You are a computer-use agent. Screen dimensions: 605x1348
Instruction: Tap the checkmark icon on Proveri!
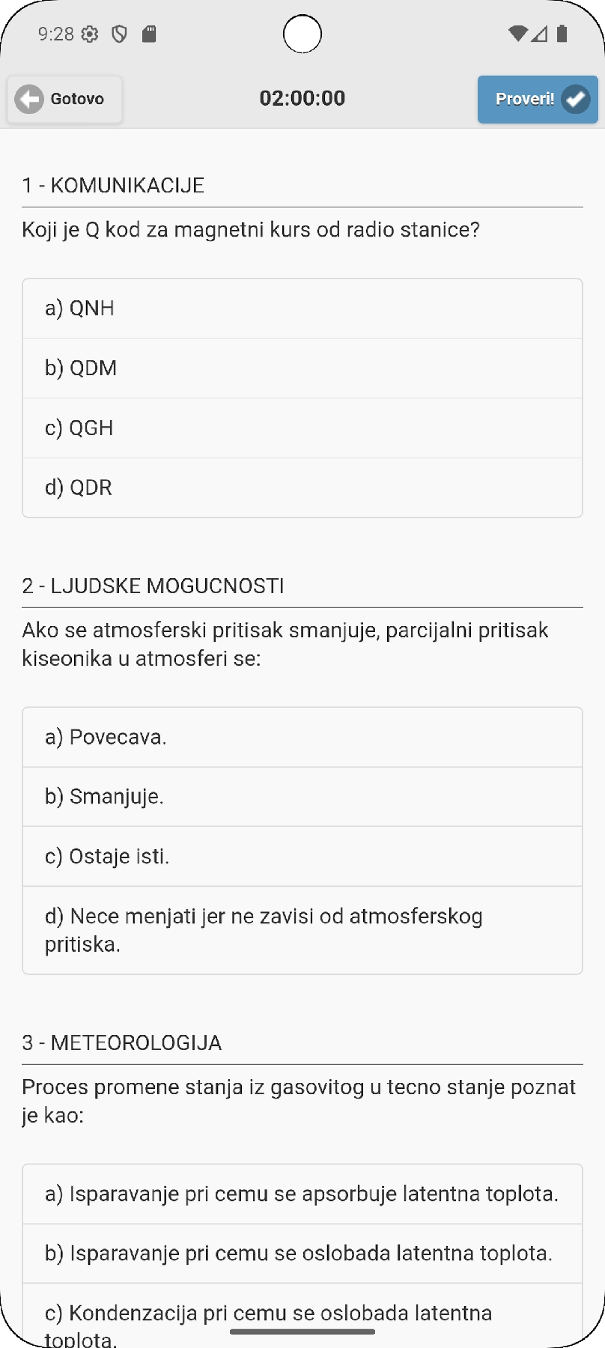click(576, 99)
